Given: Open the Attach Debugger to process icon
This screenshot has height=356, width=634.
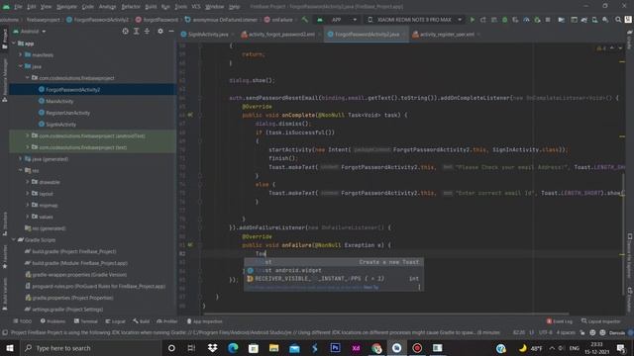Looking at the screenshot, I should click(x=537, y=20).
